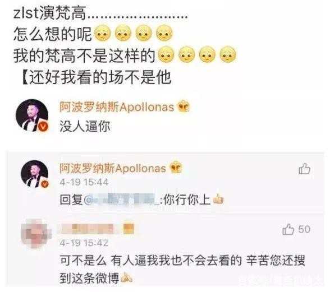Click the orange V verified badge on the top avatar

click(44, 127)
